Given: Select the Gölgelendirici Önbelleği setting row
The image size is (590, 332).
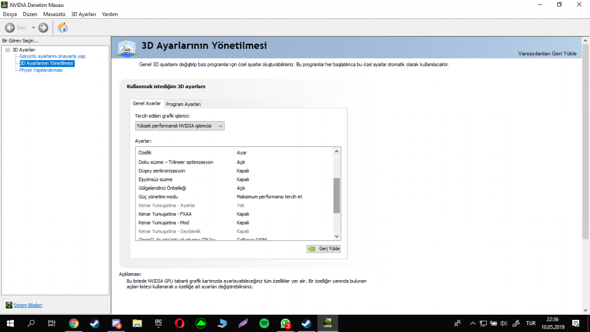Looking at the screenshot, I should coord(235,188).
